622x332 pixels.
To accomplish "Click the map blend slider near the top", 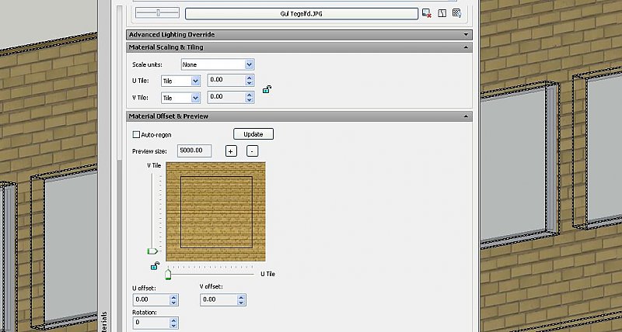I will [157, 13].
